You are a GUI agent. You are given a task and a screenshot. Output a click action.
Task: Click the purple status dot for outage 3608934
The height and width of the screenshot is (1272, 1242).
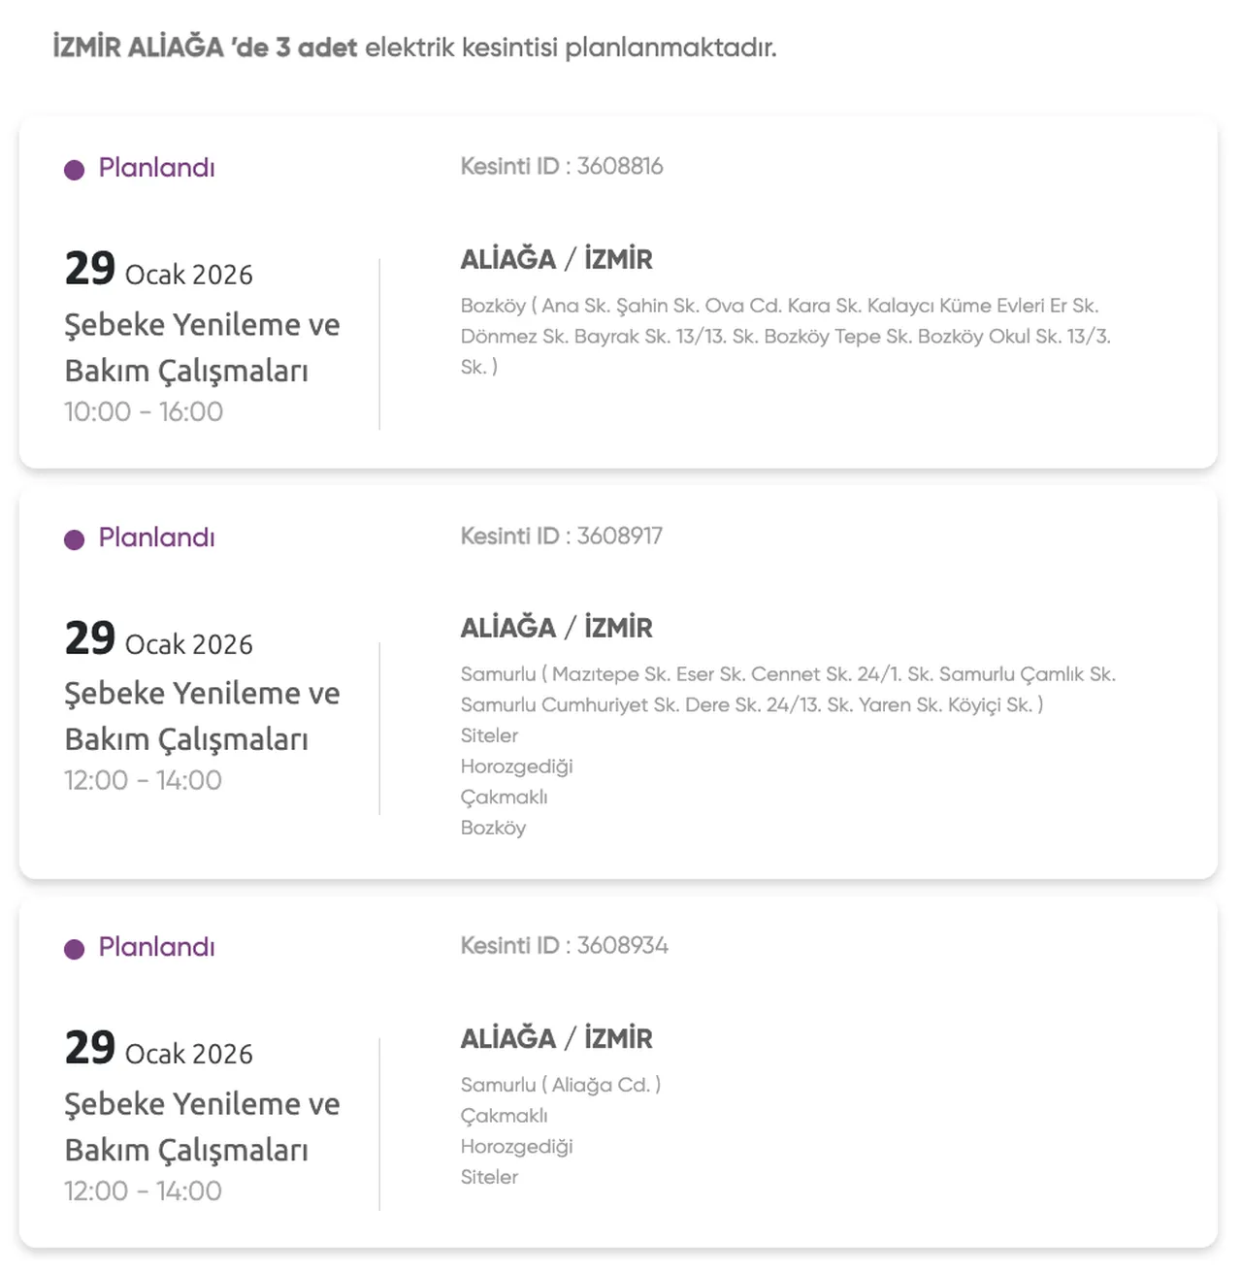tap(74, 949)
